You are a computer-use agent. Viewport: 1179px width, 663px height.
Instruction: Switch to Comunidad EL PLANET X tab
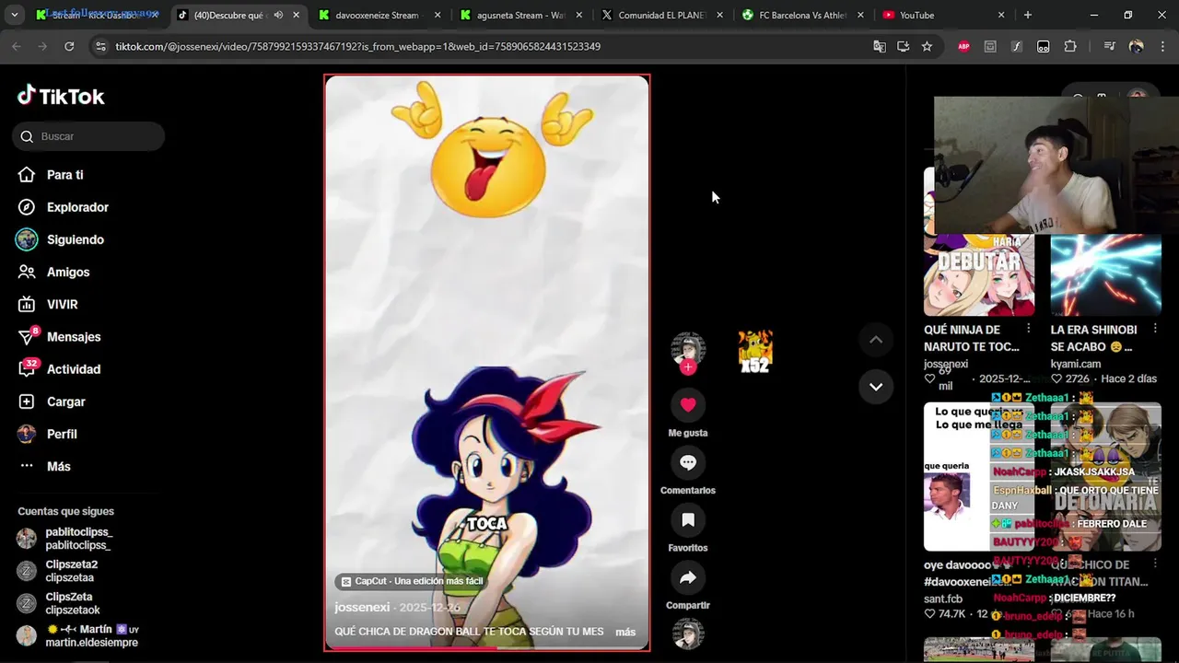click(x=661, y=15)
